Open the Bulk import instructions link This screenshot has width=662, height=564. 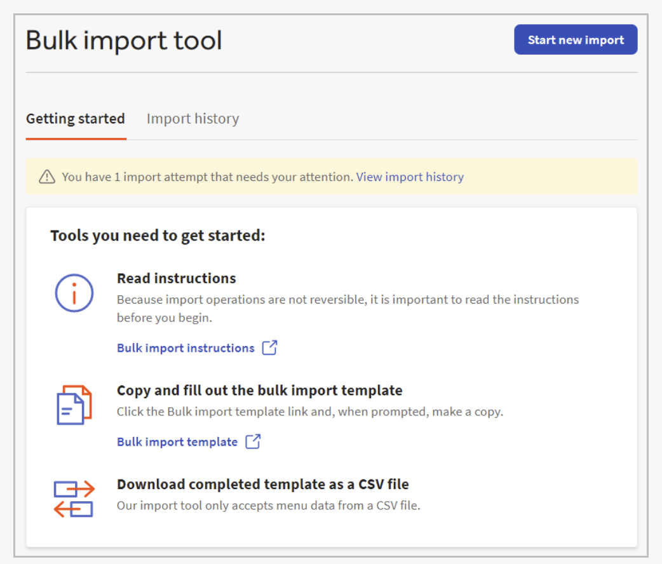point(186,348)
